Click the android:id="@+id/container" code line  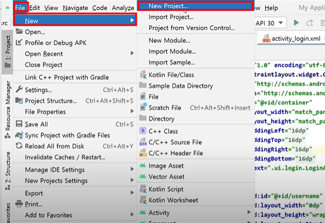[x=283, y=102]
